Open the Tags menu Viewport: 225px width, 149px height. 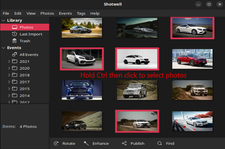(x=81, y=13)
